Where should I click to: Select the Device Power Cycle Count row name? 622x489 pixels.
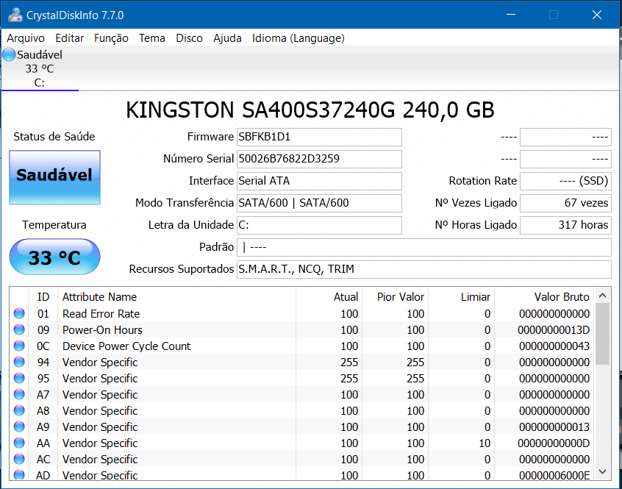(x=126, y=346)
